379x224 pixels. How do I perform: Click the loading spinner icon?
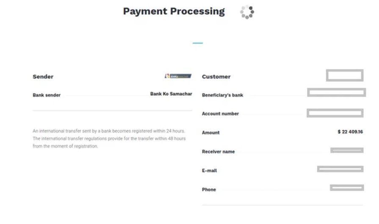[247, 12]
